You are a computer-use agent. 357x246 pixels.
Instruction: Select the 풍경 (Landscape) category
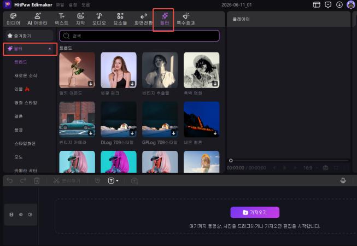(19, 130)
